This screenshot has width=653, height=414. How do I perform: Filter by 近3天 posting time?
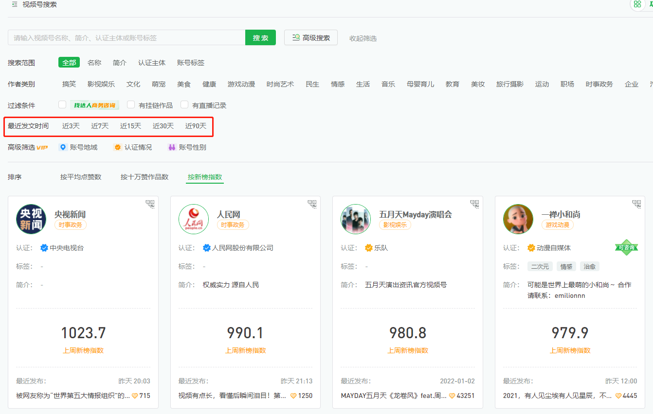tap(71, 126)
